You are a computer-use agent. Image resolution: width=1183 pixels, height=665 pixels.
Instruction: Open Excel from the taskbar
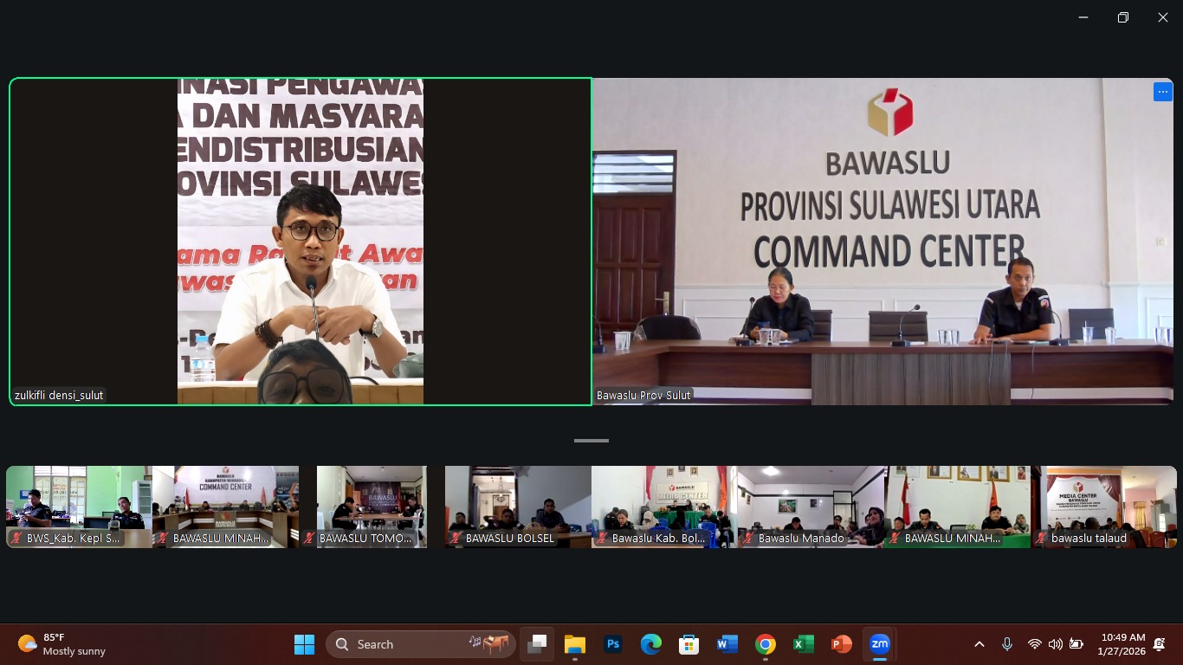point(803,644)
